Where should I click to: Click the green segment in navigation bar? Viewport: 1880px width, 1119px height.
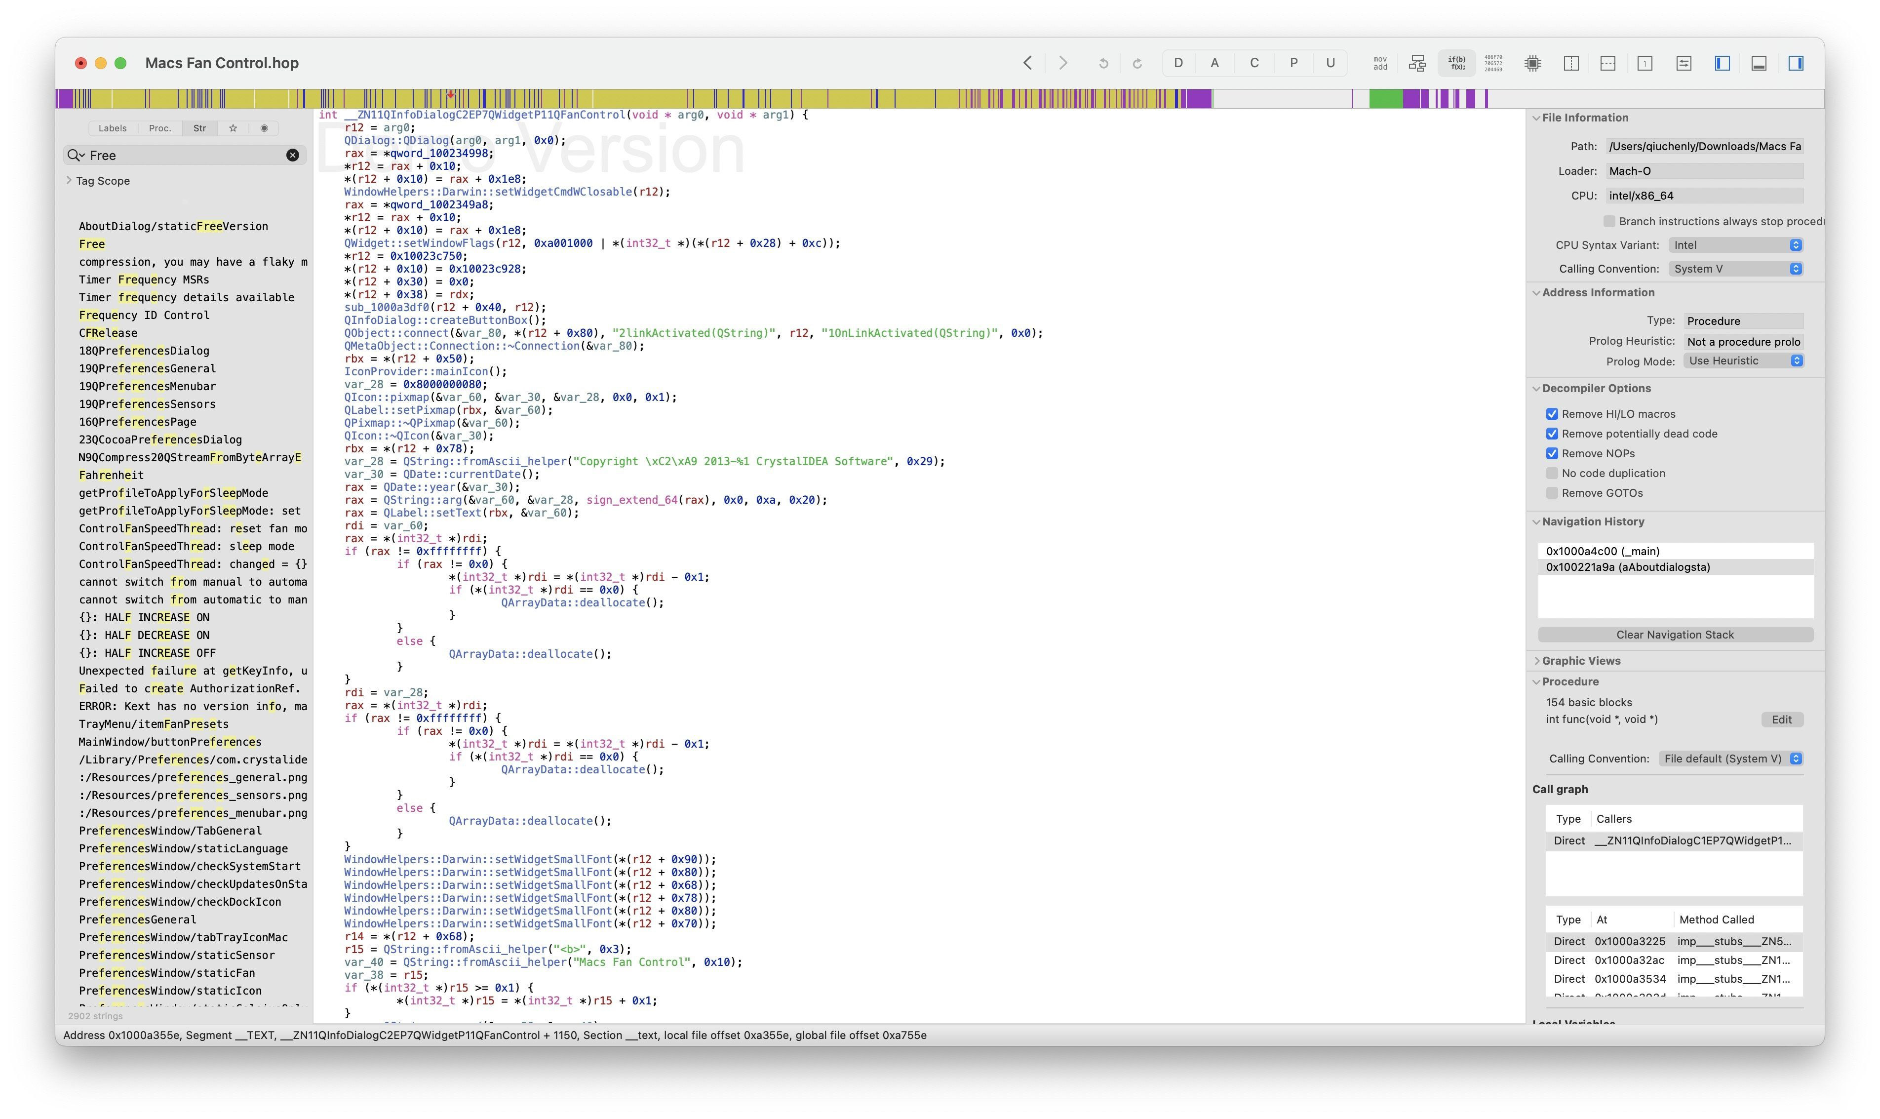[x=1385, y=99]
